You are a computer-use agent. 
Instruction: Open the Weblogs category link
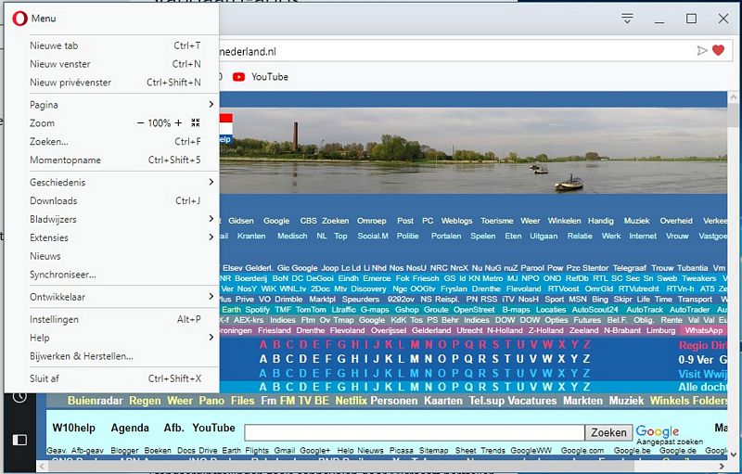click(x=456, y=221)
